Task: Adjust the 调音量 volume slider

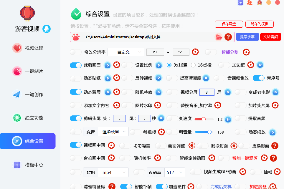Action: [x=203, y=132]
